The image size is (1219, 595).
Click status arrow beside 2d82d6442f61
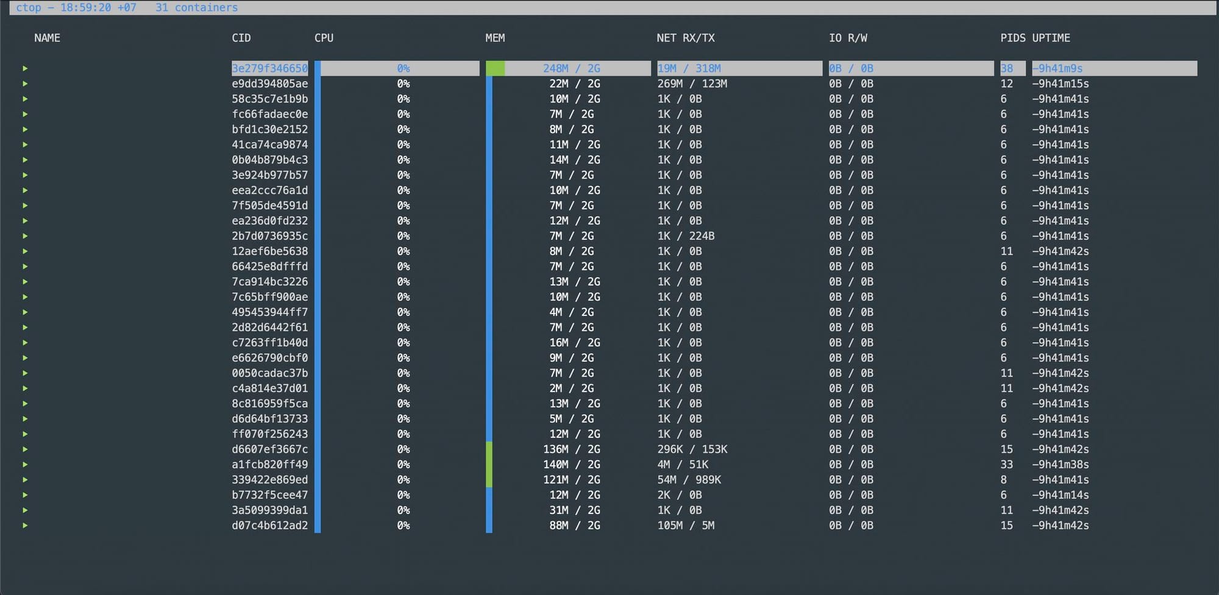click(25, 327)
